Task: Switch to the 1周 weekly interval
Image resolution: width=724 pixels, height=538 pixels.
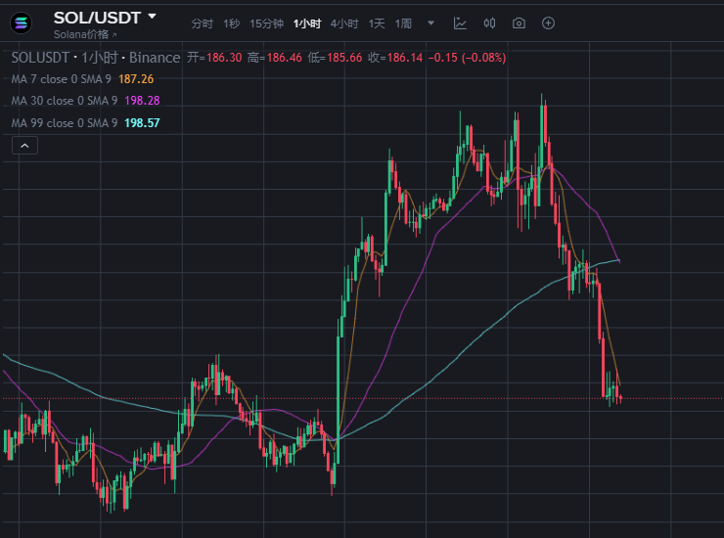Action: coord(403,23)
